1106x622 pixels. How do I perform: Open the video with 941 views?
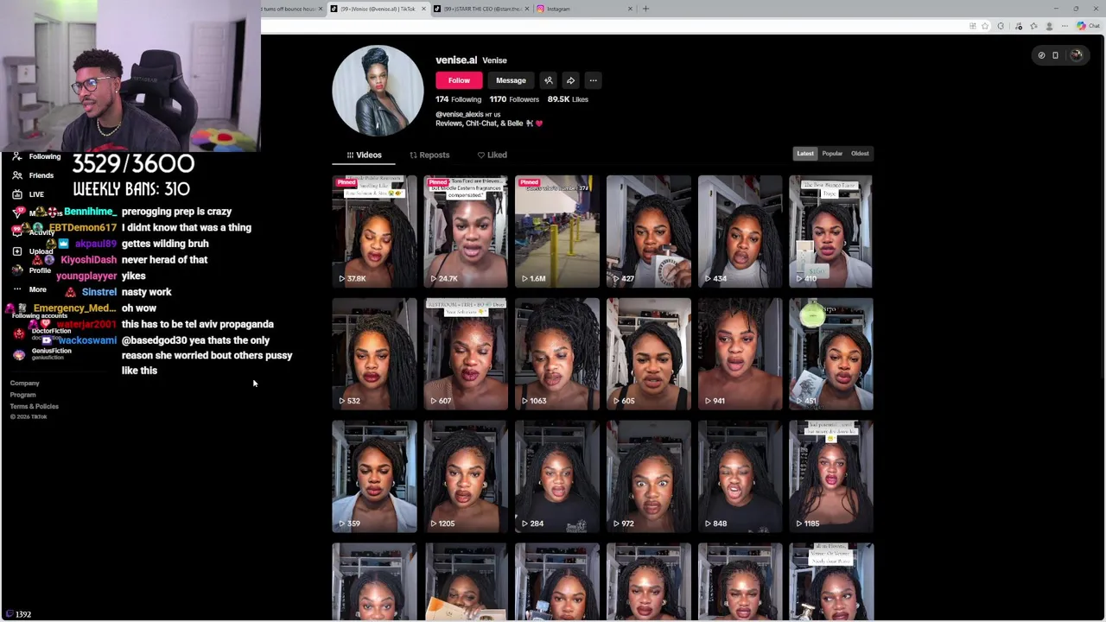(x=740, y=353)
